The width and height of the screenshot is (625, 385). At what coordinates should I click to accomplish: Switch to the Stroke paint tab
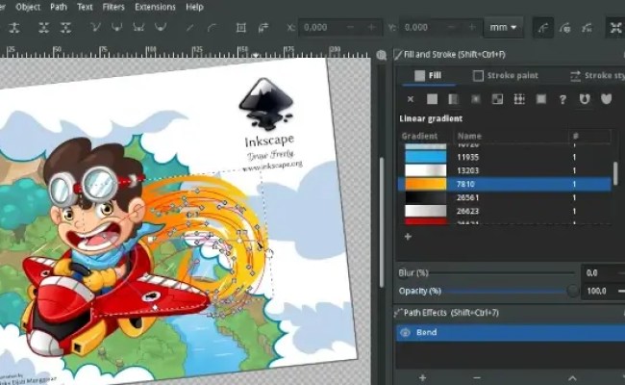click(x=506, y=75)
